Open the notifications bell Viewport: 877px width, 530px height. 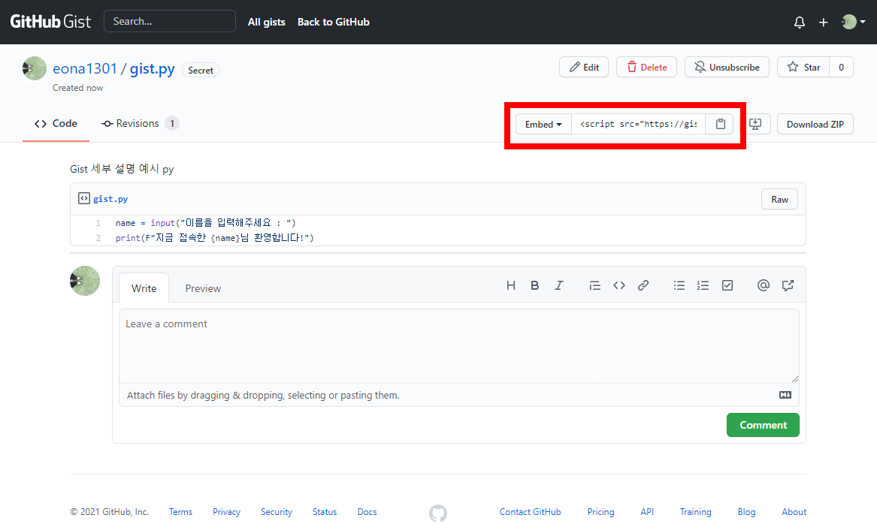pyautogui.click(x=800, y=23)
